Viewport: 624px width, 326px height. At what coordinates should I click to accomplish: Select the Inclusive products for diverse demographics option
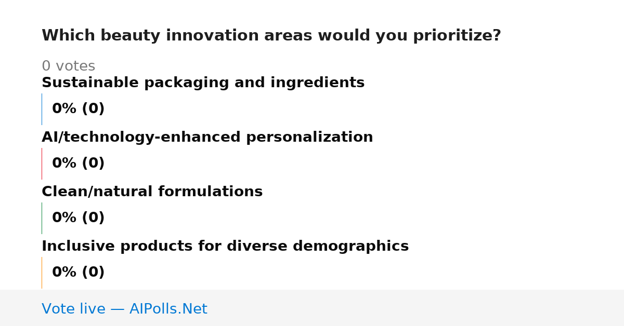pyautogui.click(x=225, y=247)
